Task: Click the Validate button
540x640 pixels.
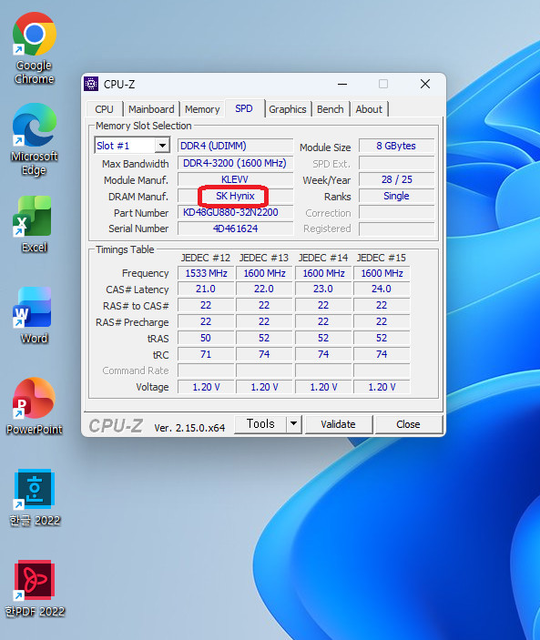Action: point(339,424)
